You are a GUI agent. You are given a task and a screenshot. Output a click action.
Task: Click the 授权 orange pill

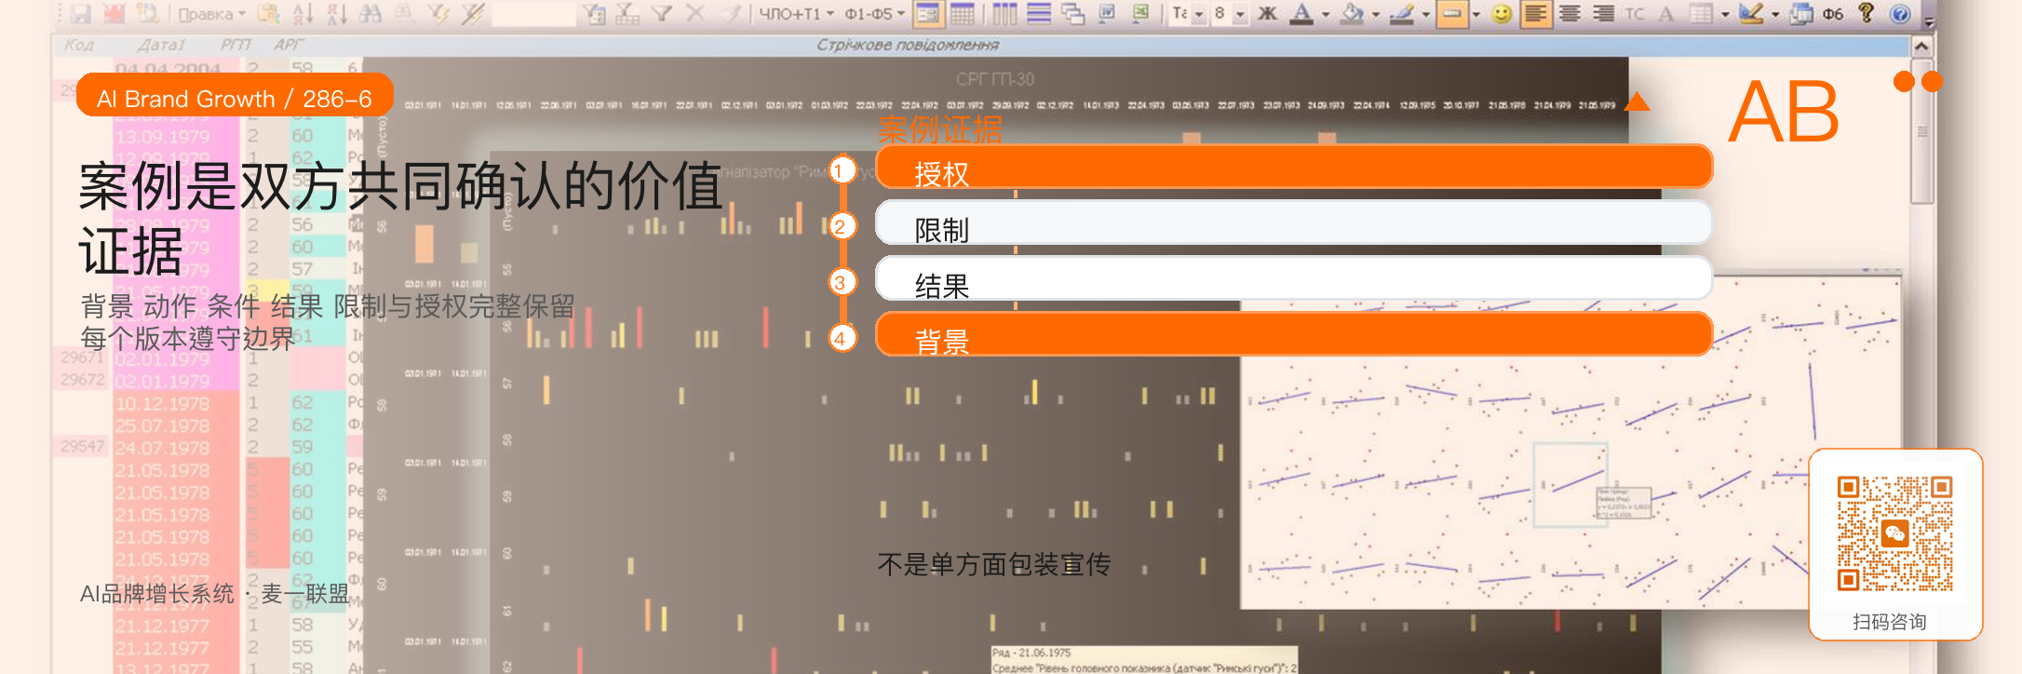click(x=1294, y=168)
